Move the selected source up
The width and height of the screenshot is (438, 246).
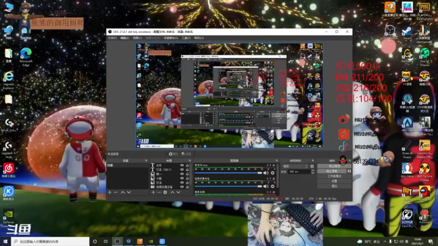tap(172, 192)
